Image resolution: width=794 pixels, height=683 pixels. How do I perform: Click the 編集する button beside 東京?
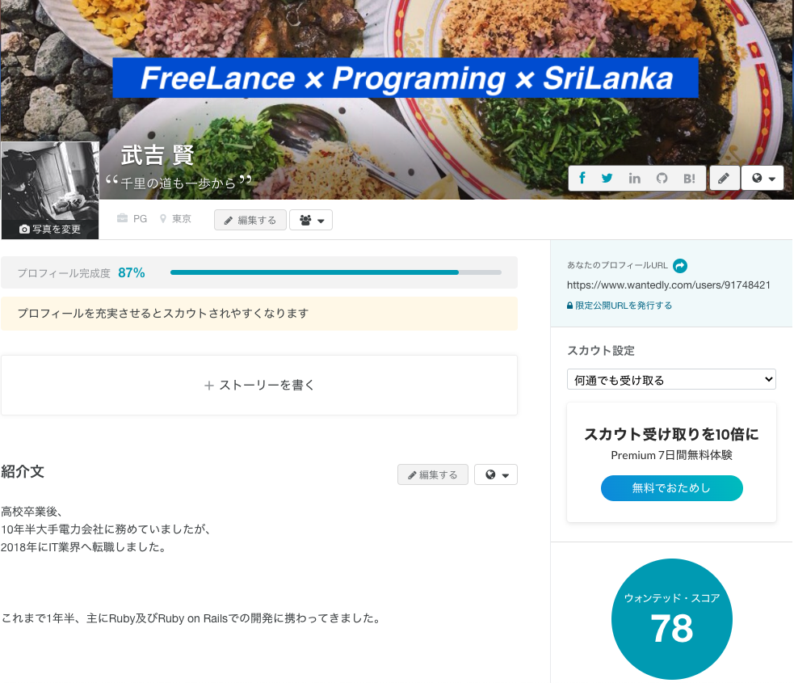click(250, 220)
